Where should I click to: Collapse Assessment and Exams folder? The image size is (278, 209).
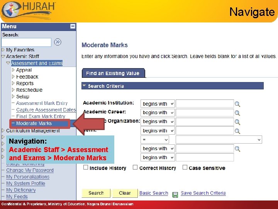[x=8, y=63]
